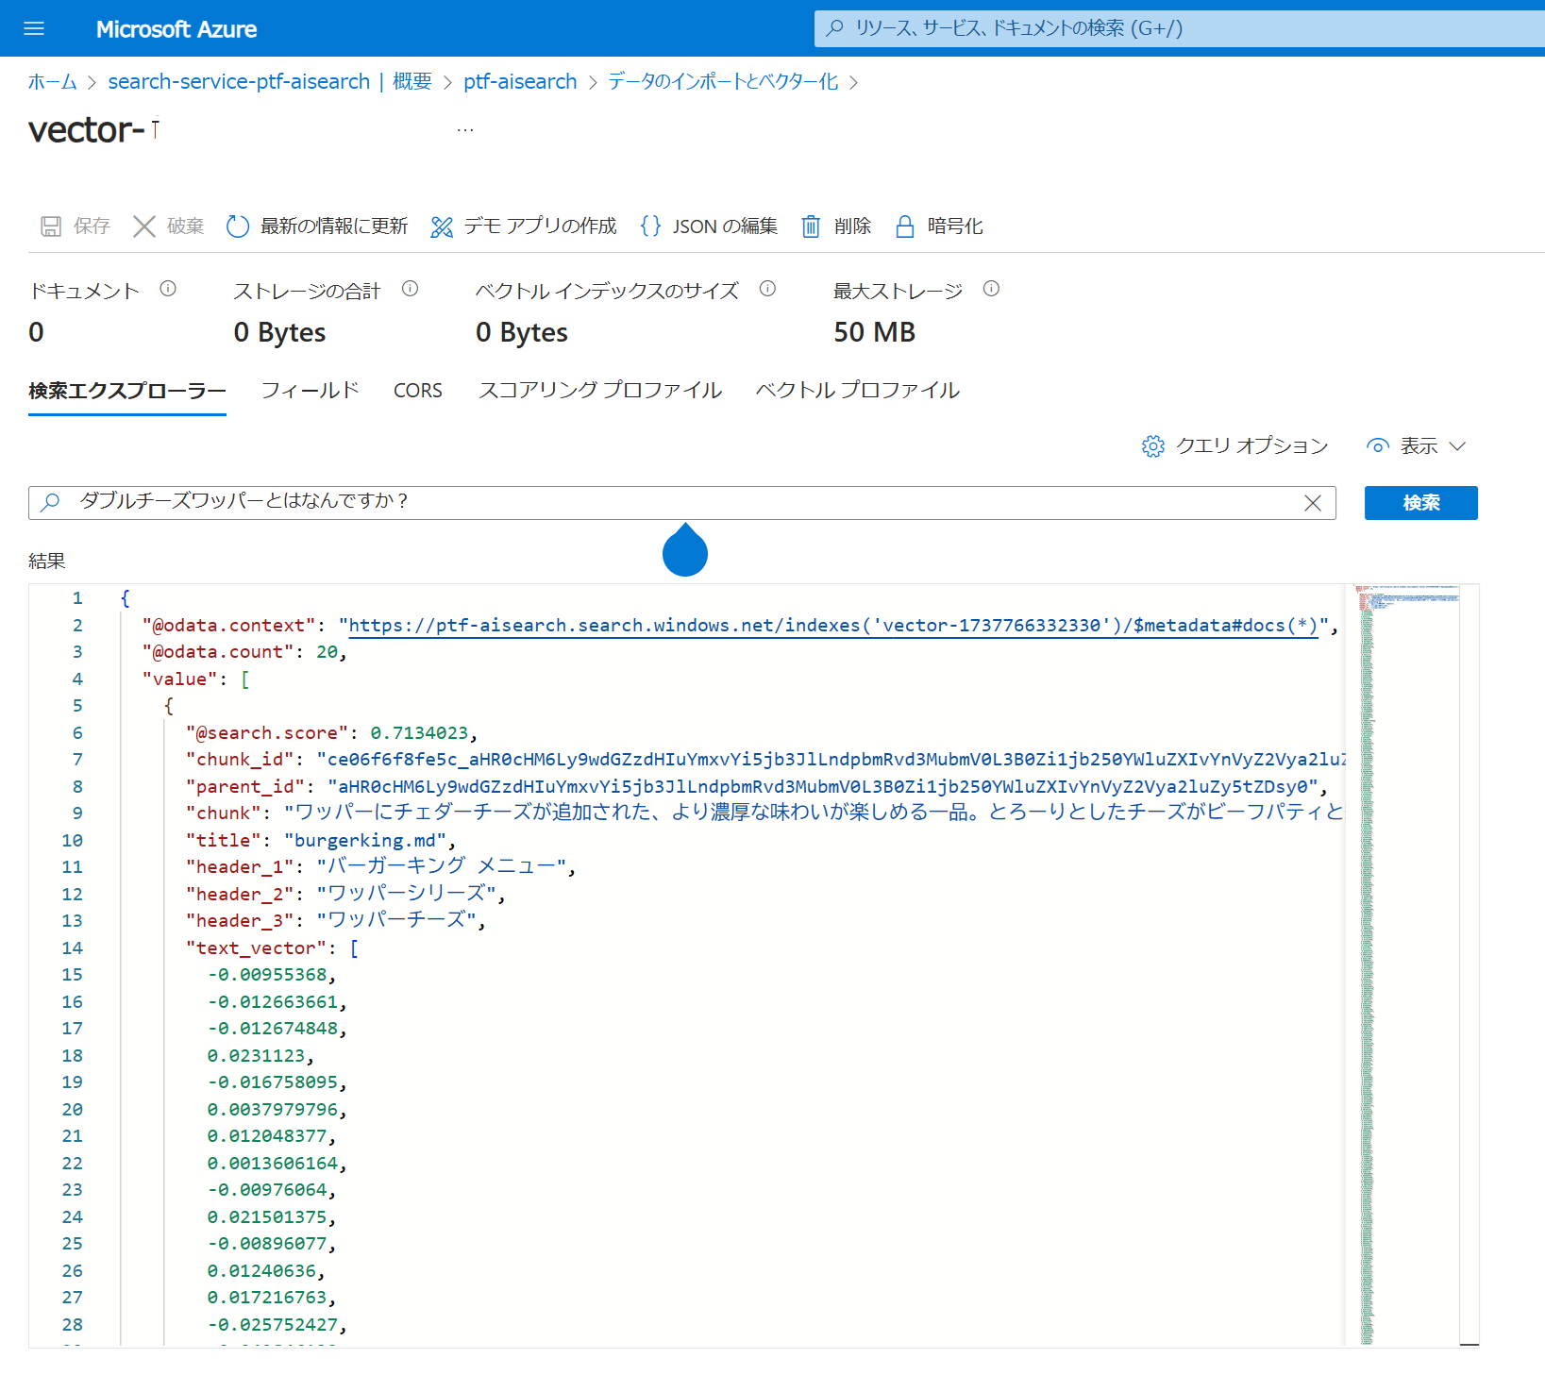Click the "chunk" description line
1545x1375 pixels.
pyautogui.click(x=765, y=813)
